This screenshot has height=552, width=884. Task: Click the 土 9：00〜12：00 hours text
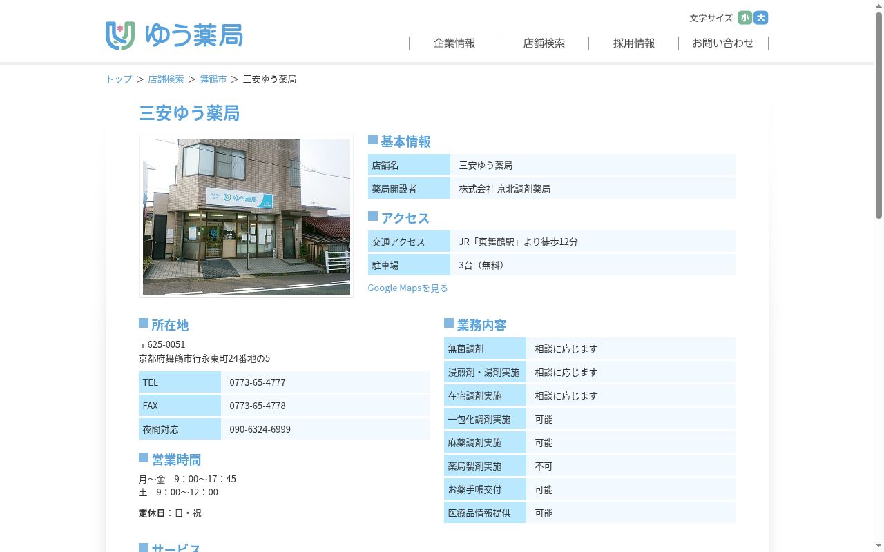click(x=178, y=492)
